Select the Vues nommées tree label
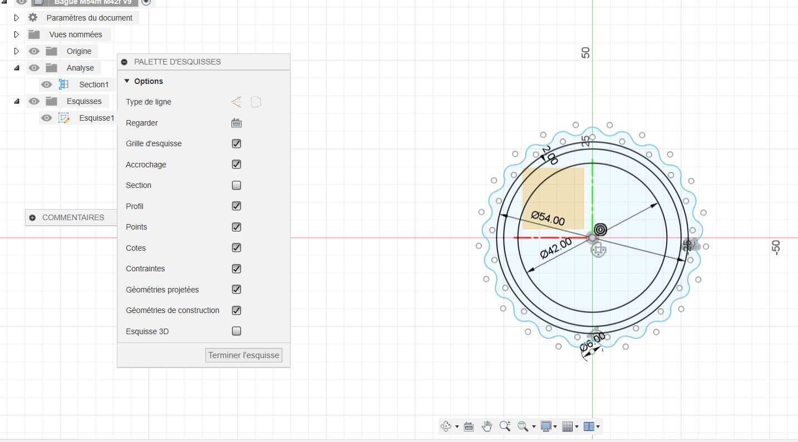This screenshot has width=798, height=442. [76, 34]
